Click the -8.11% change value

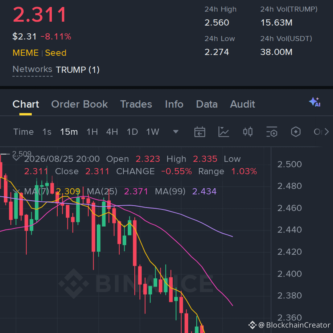(55, 36)
